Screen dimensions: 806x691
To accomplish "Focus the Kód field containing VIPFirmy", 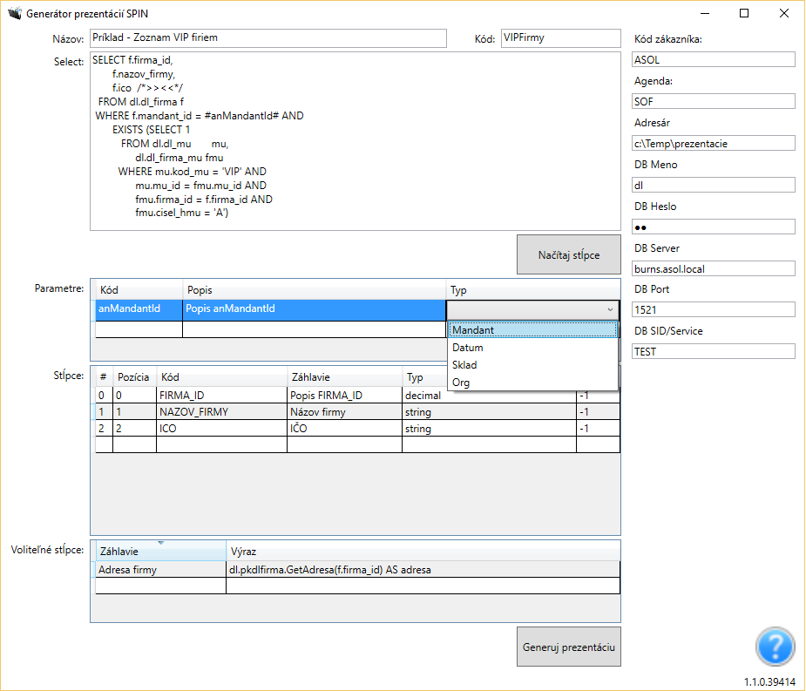I will point(561,38).
